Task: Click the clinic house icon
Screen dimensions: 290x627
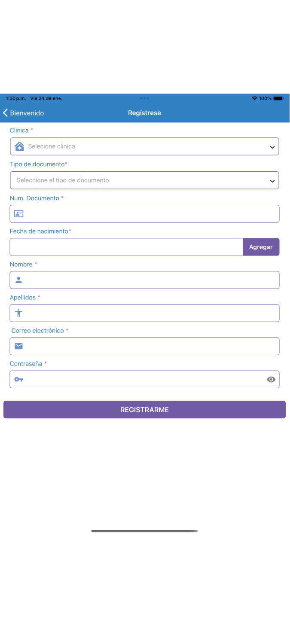Action: (x=19, y=146)
